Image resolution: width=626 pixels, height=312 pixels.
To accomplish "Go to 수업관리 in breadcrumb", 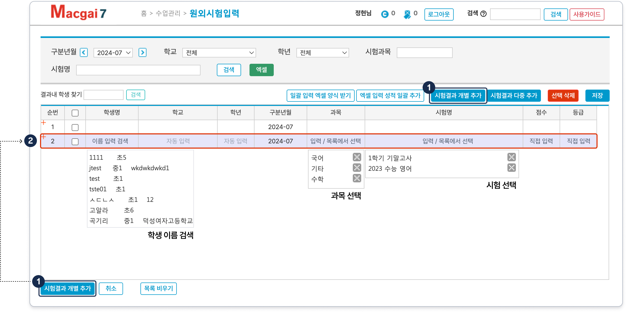I will click(x=168, y=13).
